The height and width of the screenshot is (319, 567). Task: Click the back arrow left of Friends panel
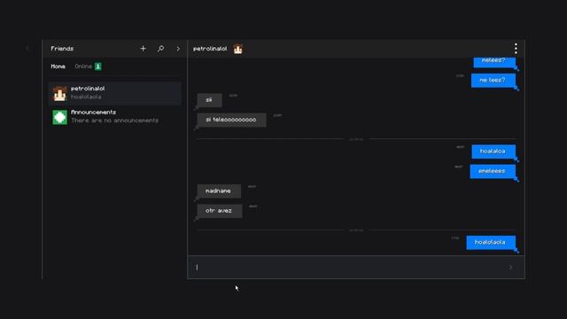tap(27, 48)
